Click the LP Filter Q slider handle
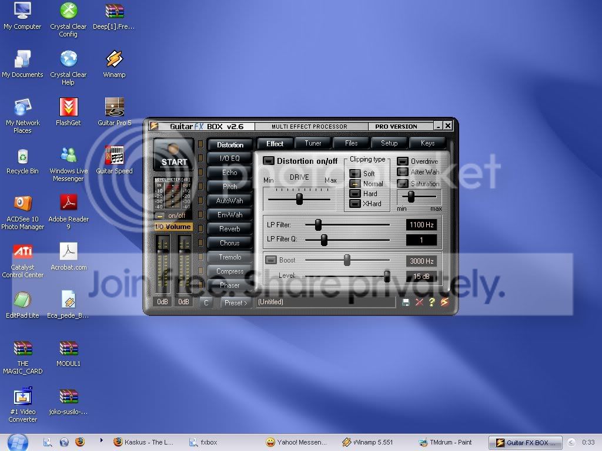Image resolution: width=602 pixels, height=451 pixels. click(x=324, y=240)
